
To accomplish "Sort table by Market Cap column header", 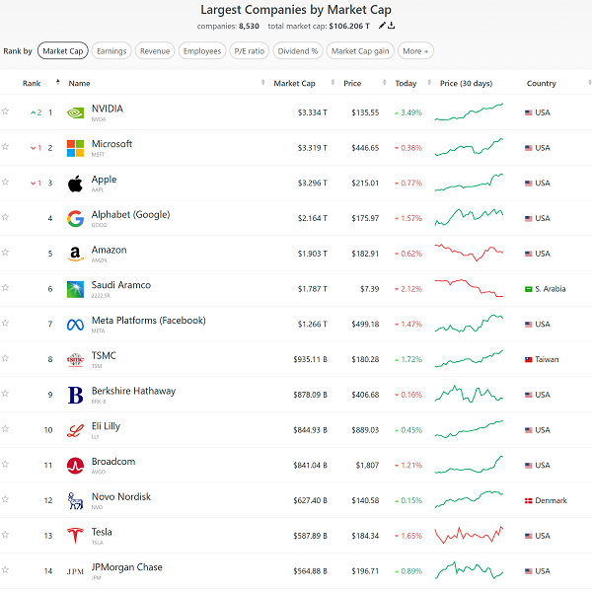I will [294, 84].
